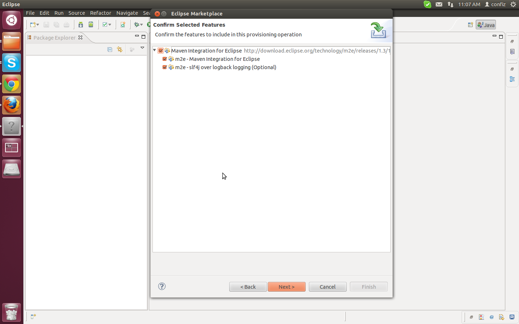Open the system power cog indicator
Image resolution: width=519 pixels, height=324 pixels.
point(513,4)
